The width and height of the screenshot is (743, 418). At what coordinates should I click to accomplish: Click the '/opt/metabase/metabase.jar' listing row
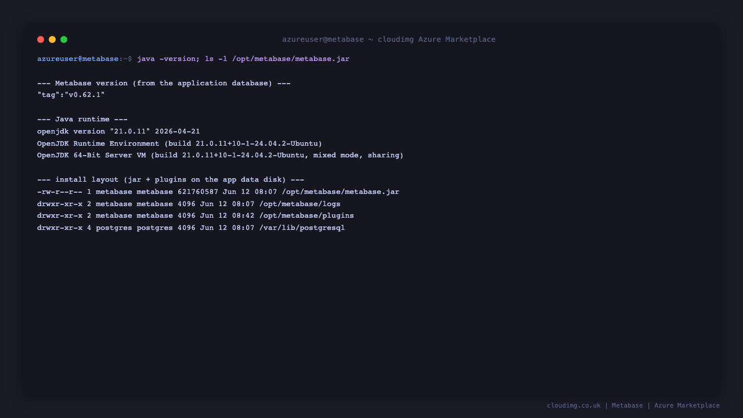(218, 192)
